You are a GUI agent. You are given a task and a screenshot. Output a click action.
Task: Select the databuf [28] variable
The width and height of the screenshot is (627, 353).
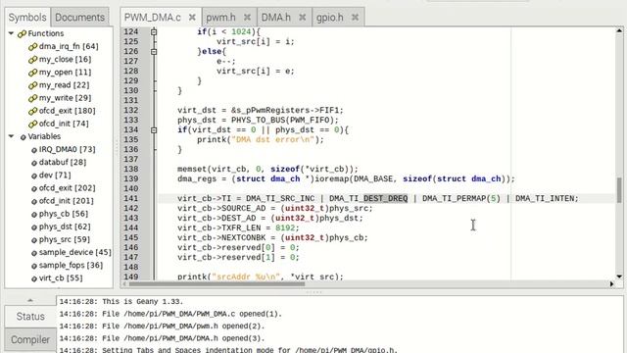(x=63, y=162)
